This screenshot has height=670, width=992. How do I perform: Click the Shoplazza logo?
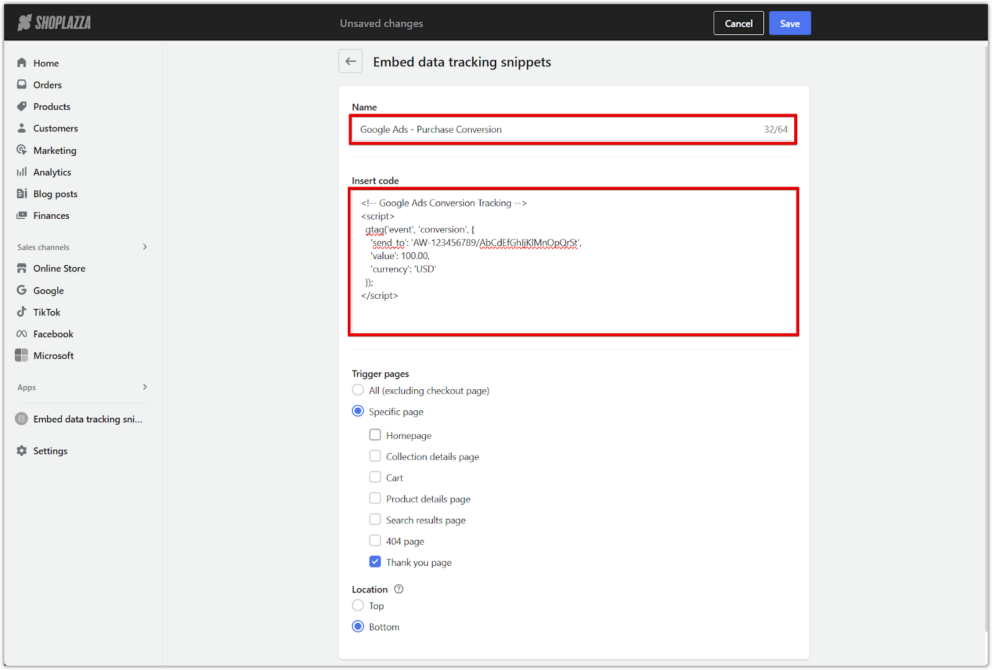(x=55, y=23)
